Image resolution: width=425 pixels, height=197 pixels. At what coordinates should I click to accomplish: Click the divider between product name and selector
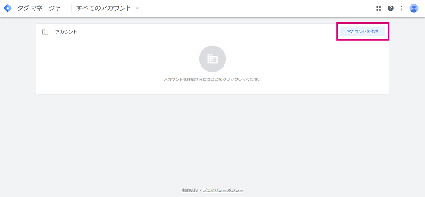72,8
